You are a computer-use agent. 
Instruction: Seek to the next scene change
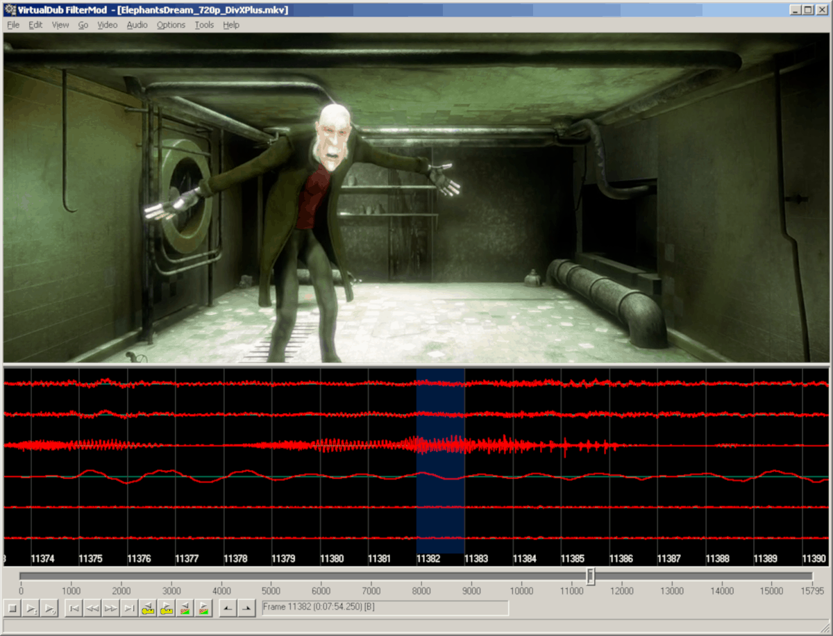click(203, 609)
